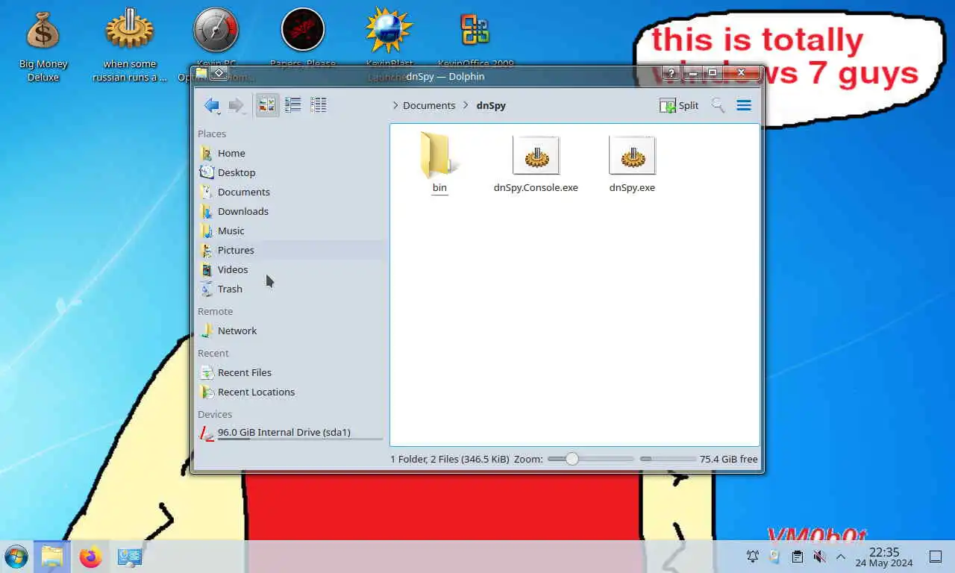Screen dimensions: 955x573
Task: Expand the chevron between Documents and dnSpy
Action: (466, 105)
